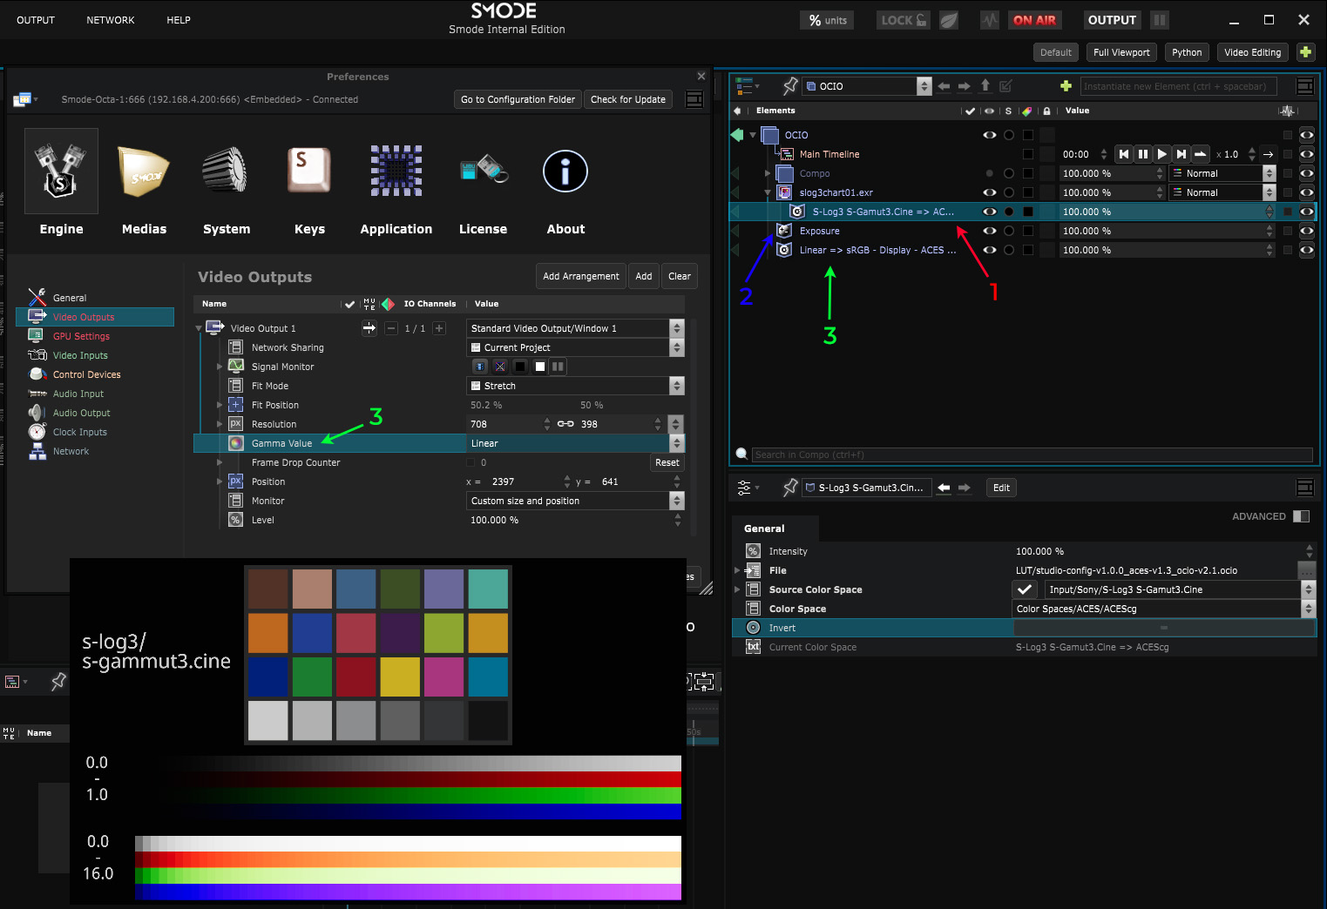
Task: Switch to the Default layout tab
Action: pos(1056,52)
